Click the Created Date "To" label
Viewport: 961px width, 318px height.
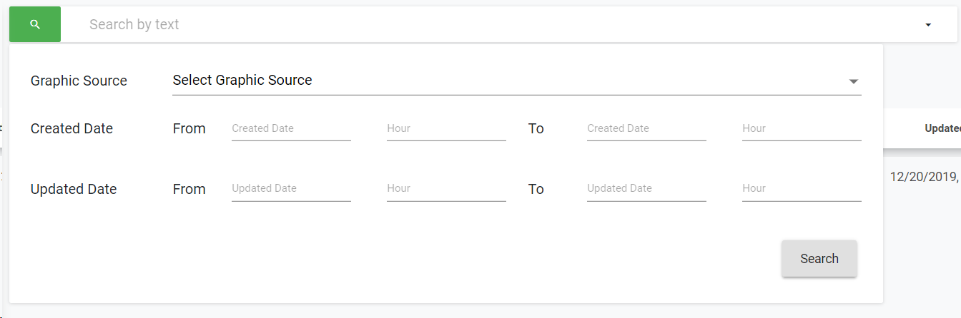tap(536, 129)
